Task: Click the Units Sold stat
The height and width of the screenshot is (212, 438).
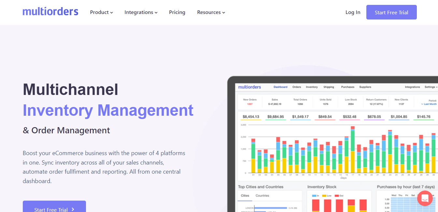Action: pos(325,102)
